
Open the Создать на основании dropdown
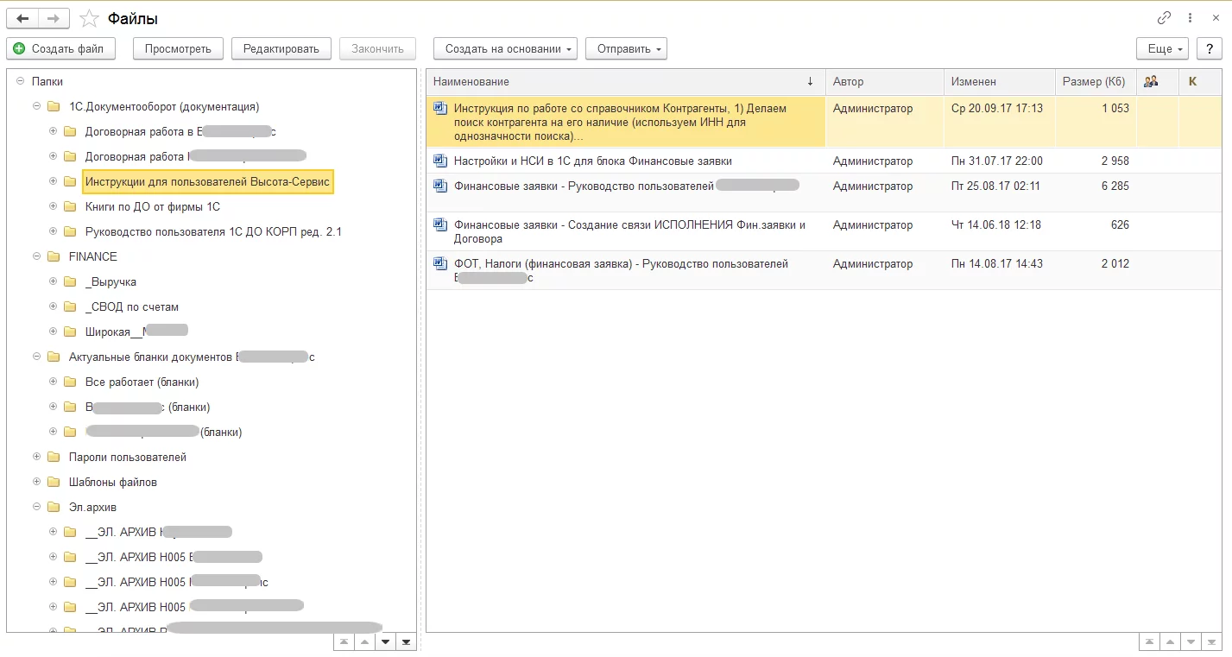pos(505,48)
